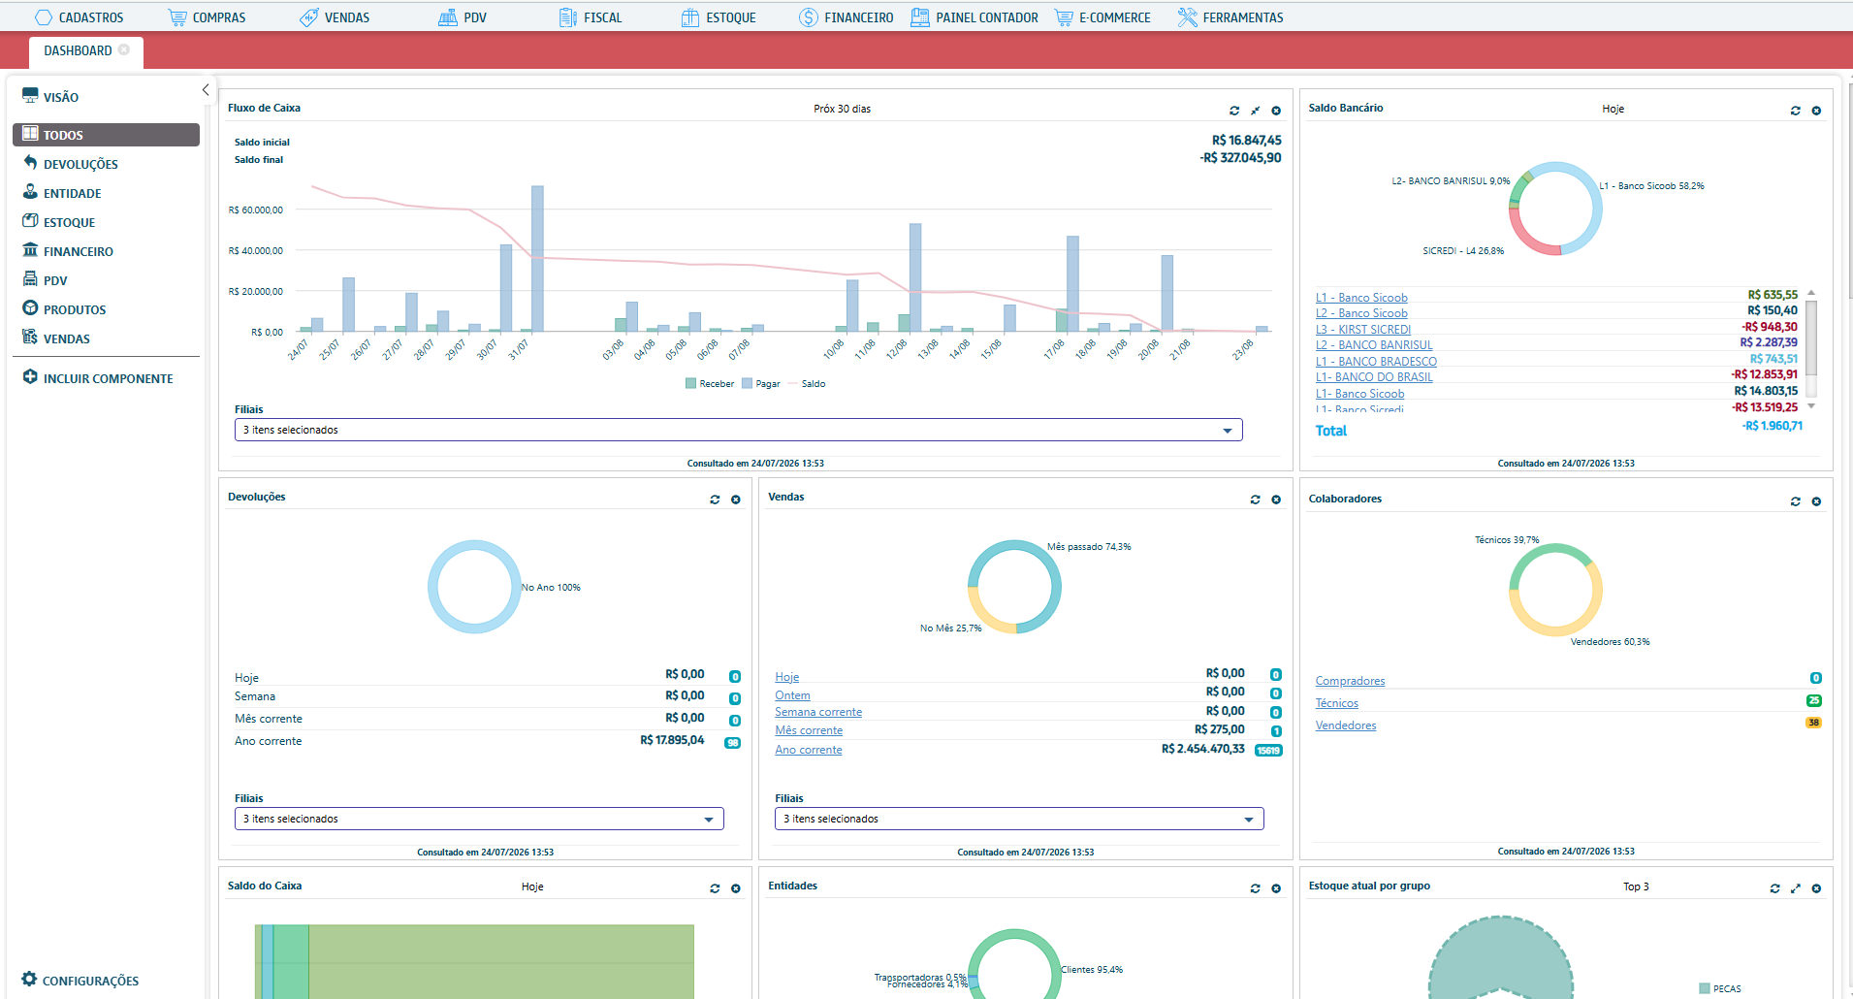The height and width of the screenshot is (999, 1853).
Task: Close the Dashboard tab
Action: tap(124, 49)
